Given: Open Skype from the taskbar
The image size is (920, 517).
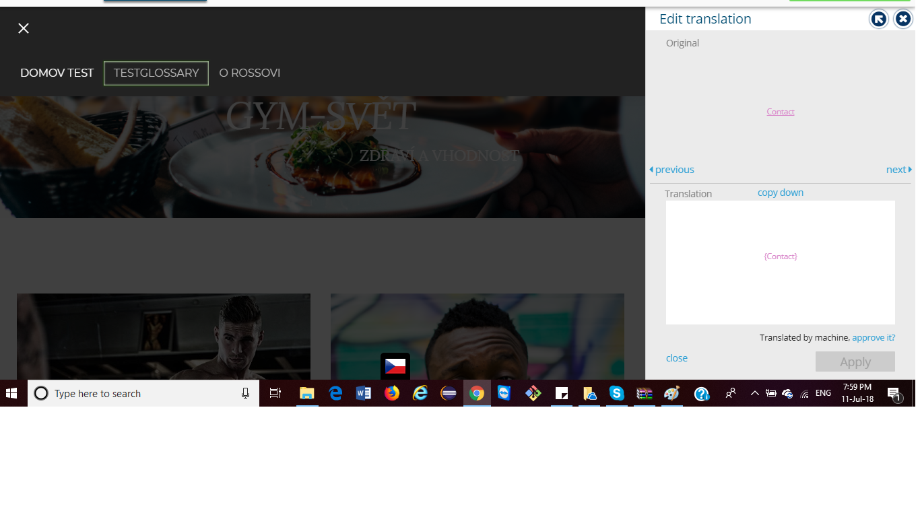Looking at the screenshot, I should pyautogui.click(x=617, y=394).
